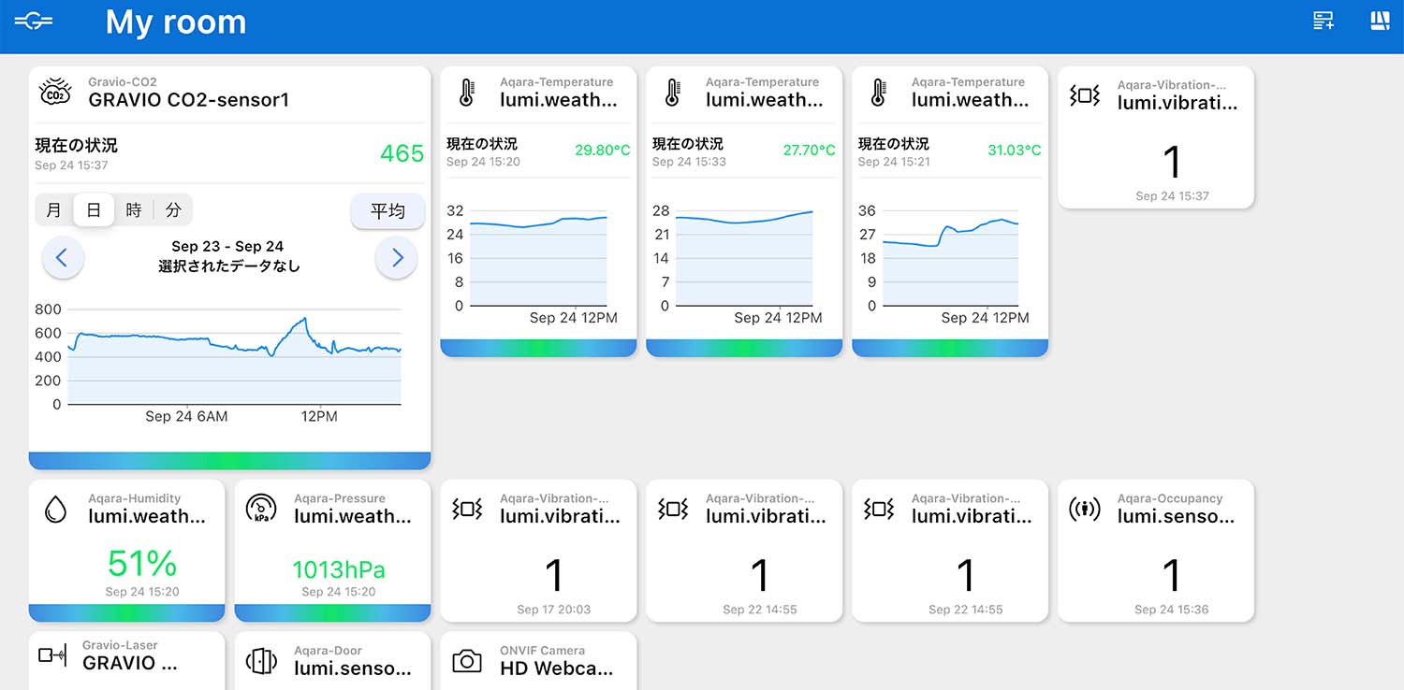The width and height of the screenshot is (1404, 690).
Task: Click the value 1 on the occupancy card
Action: [x=1172, y=576]
